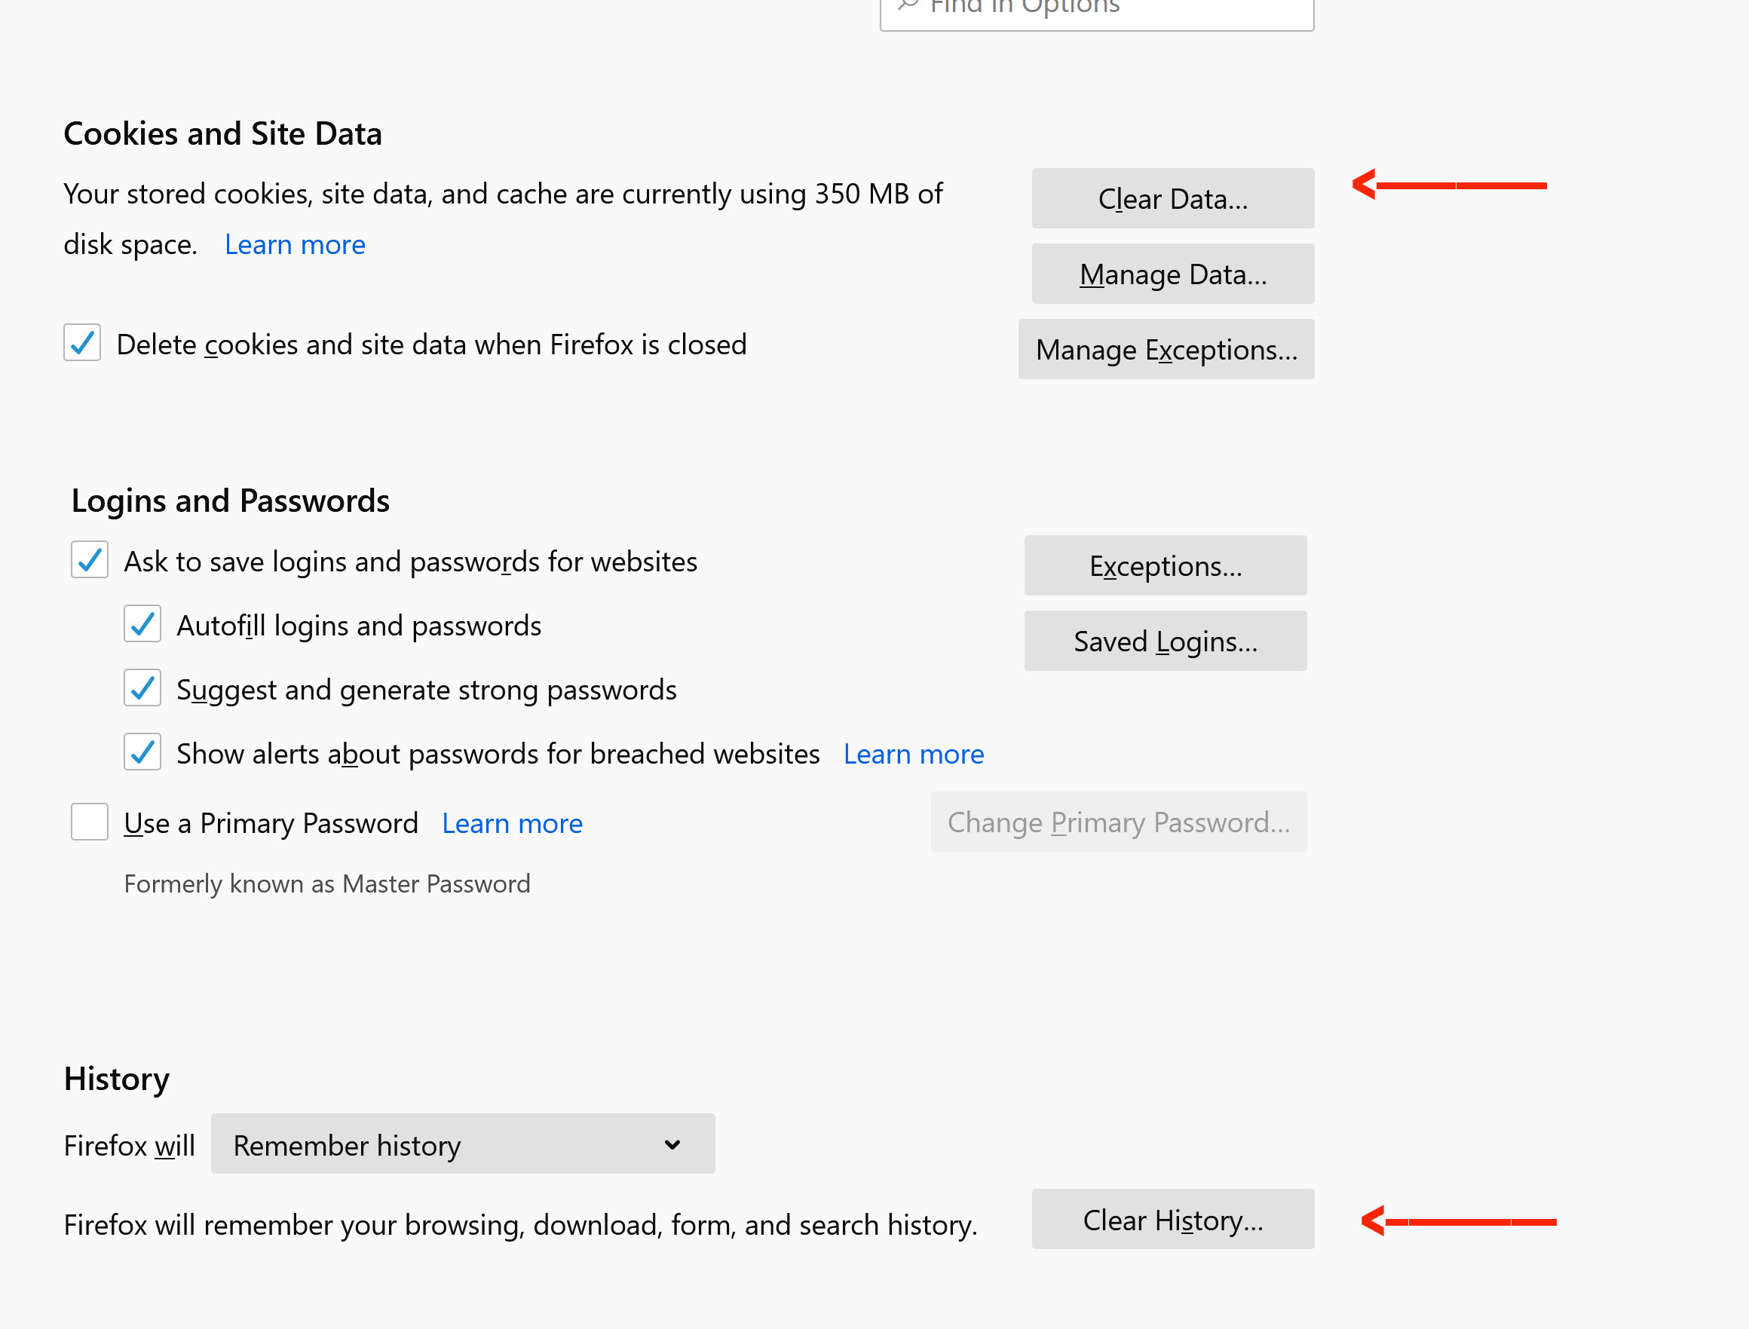This screenshot has height=1329, width=1749.
Task: Uncheck Delete cookies when Firefox is closed
Action: click(82, 342)
